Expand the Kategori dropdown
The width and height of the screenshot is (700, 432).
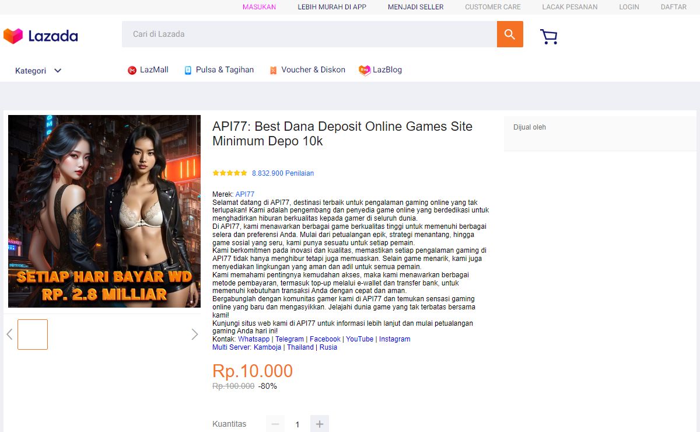[x=38, y=71]
